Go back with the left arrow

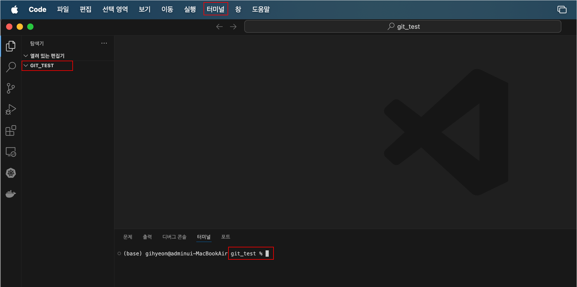coord(219,27)
